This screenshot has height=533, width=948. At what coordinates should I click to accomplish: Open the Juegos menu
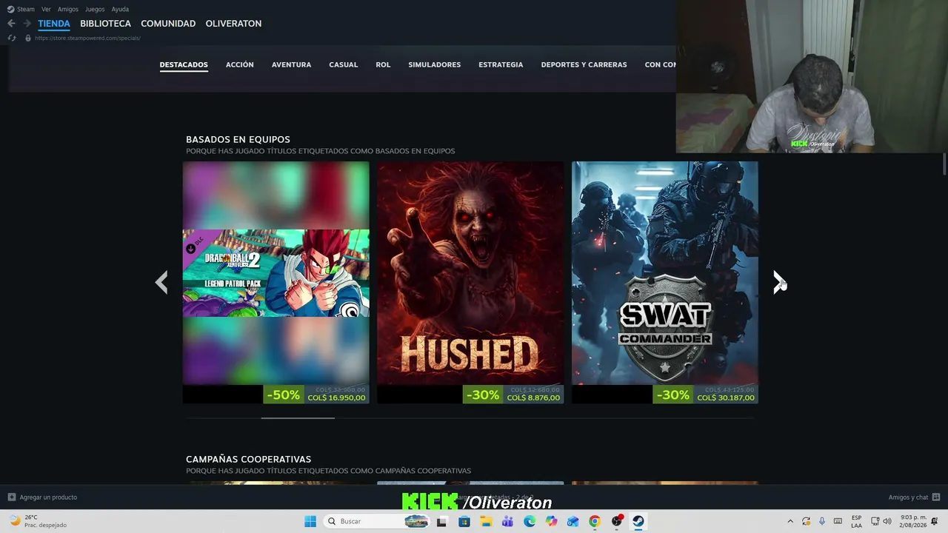95,9
